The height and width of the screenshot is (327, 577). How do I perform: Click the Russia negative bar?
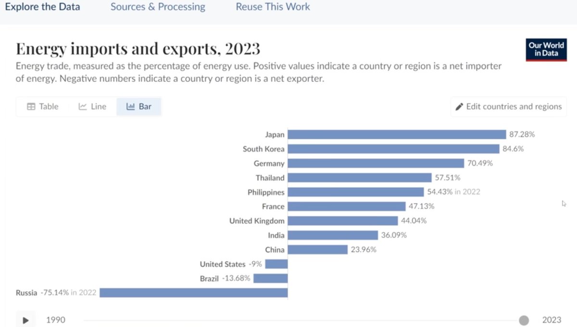pos(194,293)
